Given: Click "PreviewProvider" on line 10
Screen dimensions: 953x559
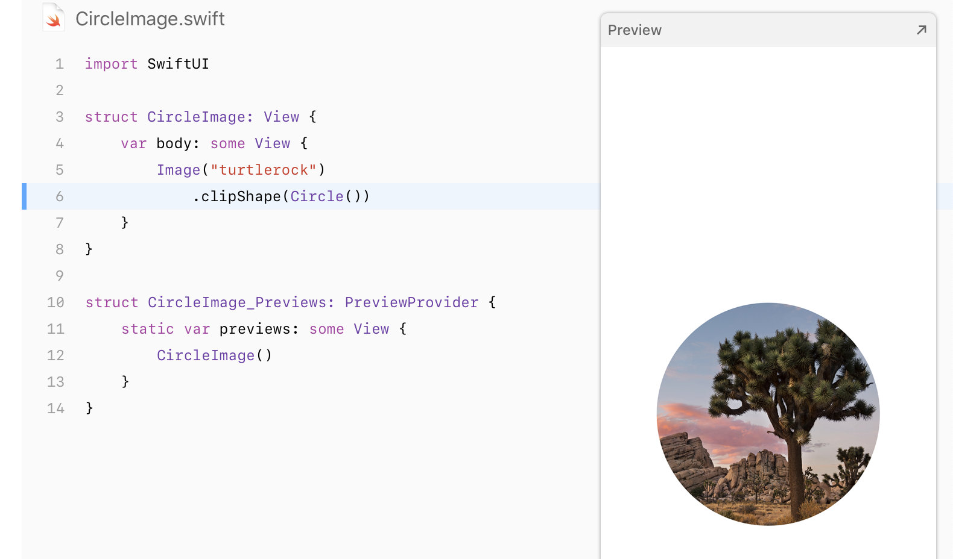Looking at the screenshot, I should 411,302.
